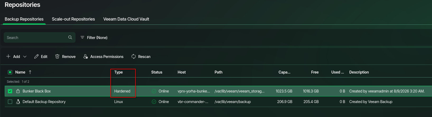Click the Edit button label

(x=44, y=57)
